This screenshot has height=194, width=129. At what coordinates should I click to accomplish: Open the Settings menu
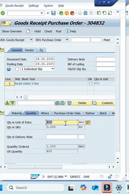(x=34, y=5)
